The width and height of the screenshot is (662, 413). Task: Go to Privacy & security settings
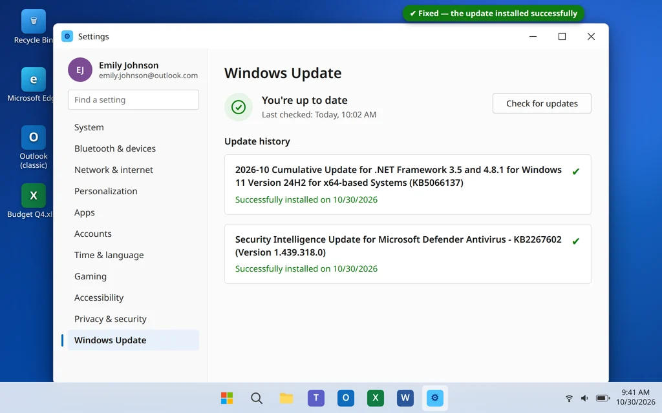(133, 319)
